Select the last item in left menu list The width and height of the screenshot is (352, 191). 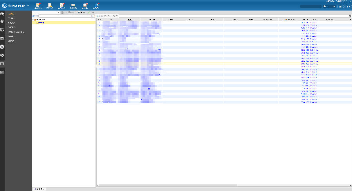pos(11,41)
